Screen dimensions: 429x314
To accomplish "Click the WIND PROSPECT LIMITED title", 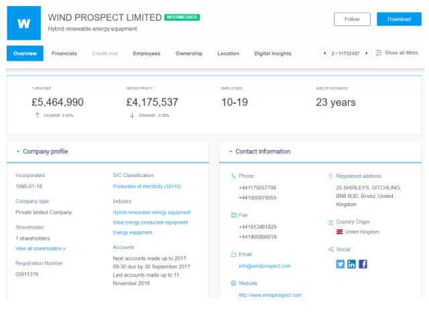I will click(x=105, y=17).
